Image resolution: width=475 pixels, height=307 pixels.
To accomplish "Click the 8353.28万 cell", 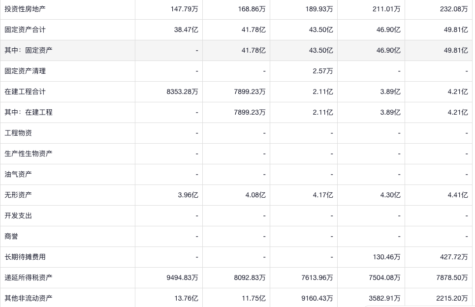I will (x=182, y=92).
